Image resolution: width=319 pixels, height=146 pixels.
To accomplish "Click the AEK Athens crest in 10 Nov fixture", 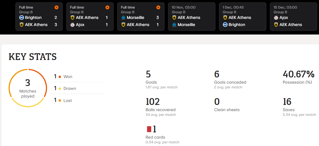I will [174, 18].
